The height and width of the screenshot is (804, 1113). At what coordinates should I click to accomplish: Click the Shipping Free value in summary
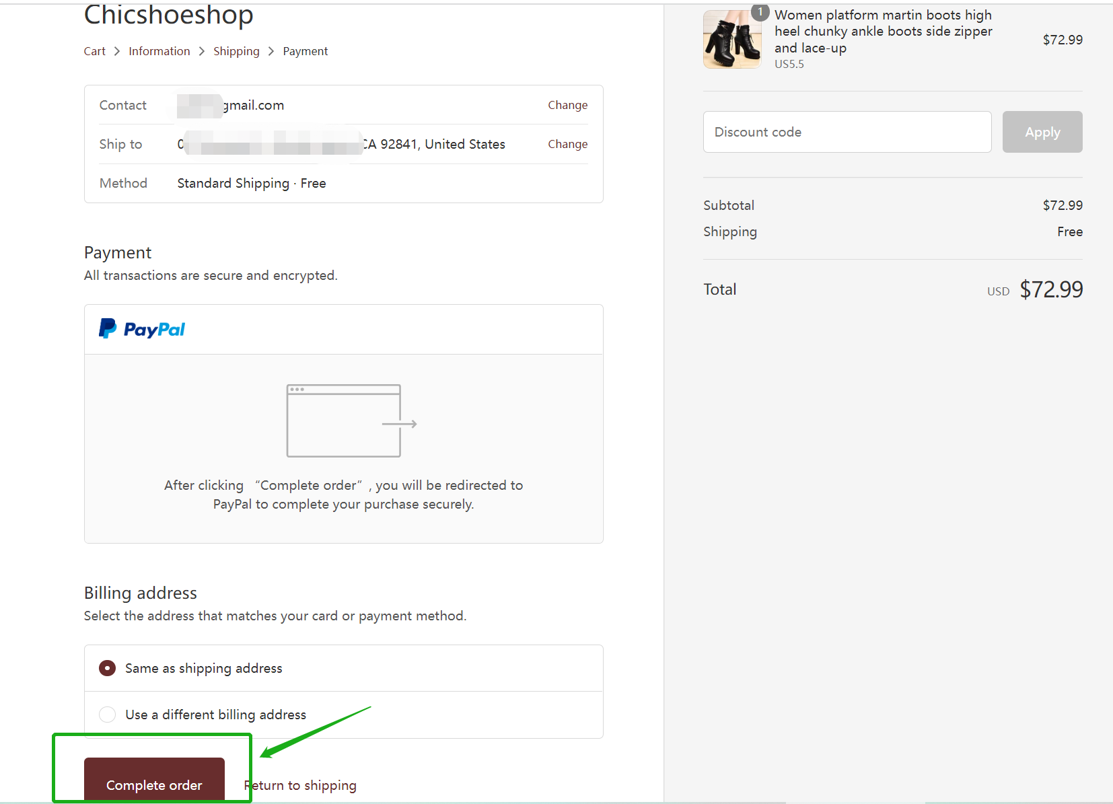(x=1070, y=231)
